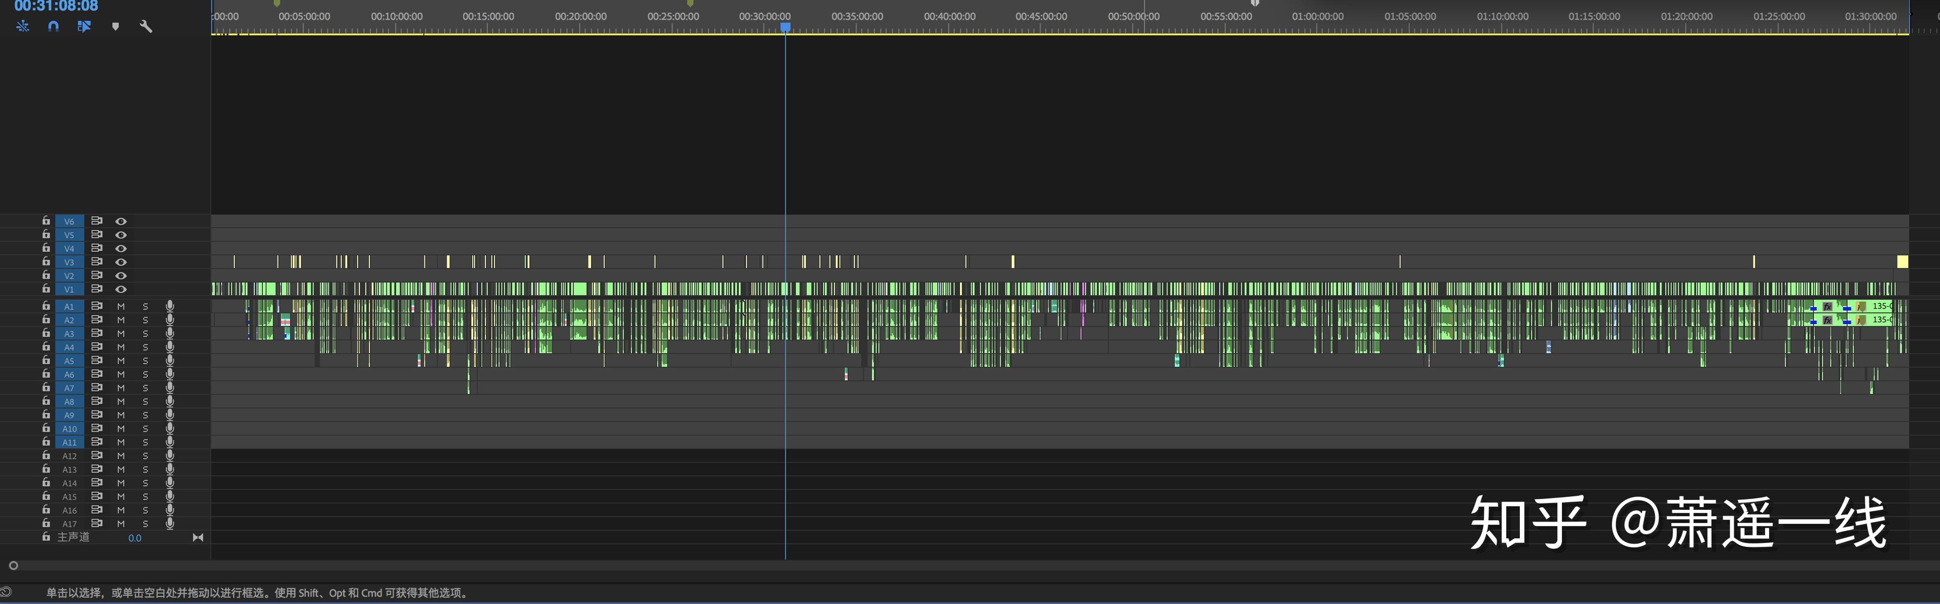Click master track output arrows icon
Image resolution: width=1940 pixels, height=604 pixels.
pos(198,538)
